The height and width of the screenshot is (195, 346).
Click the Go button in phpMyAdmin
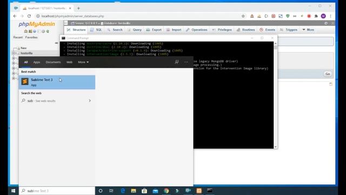(x=328, y=74)
